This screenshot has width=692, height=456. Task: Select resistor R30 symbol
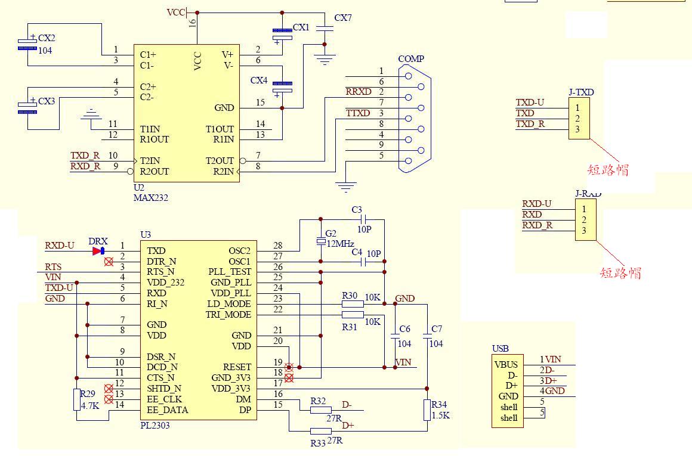click(353, 304)
